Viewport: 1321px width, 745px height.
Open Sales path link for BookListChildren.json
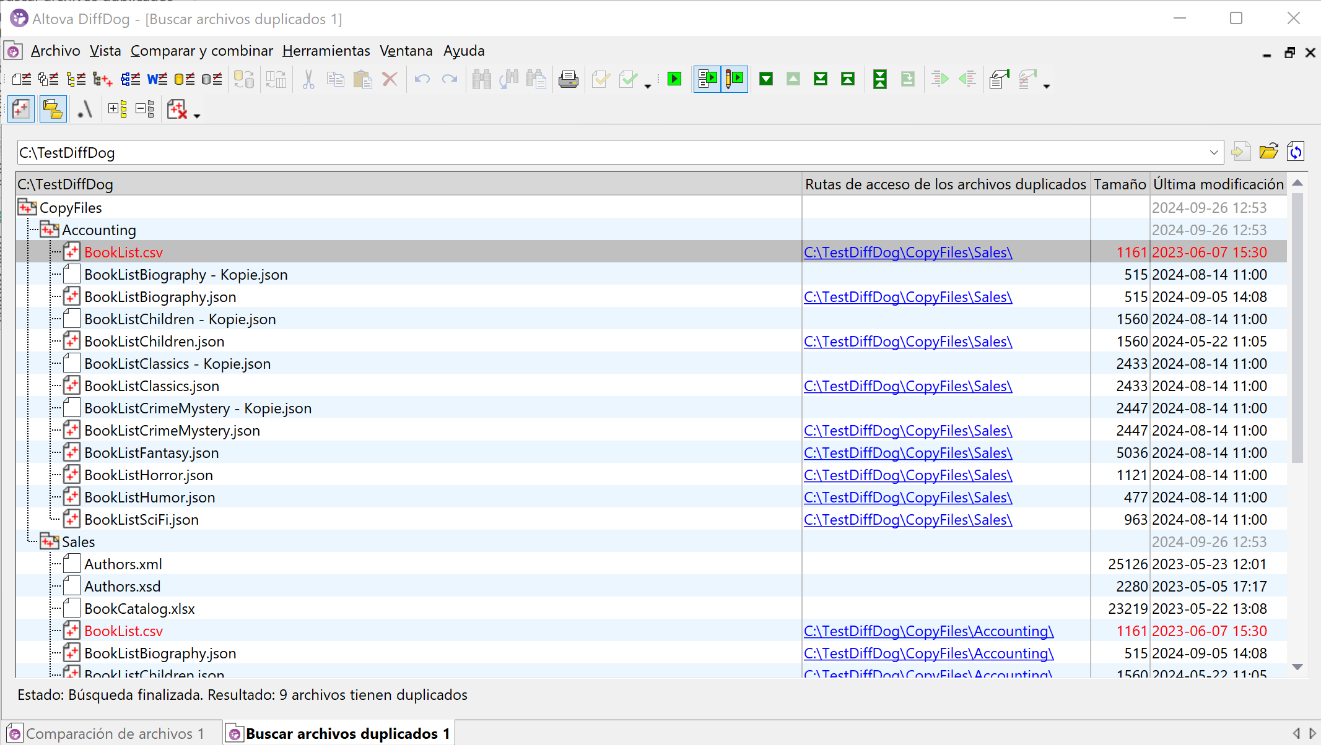pyautogui.click(x=908, y=341)
